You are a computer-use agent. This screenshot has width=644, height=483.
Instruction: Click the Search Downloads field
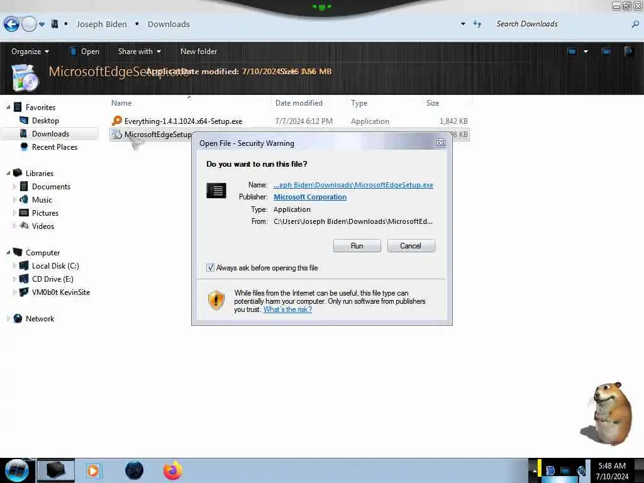pos(560,24)
